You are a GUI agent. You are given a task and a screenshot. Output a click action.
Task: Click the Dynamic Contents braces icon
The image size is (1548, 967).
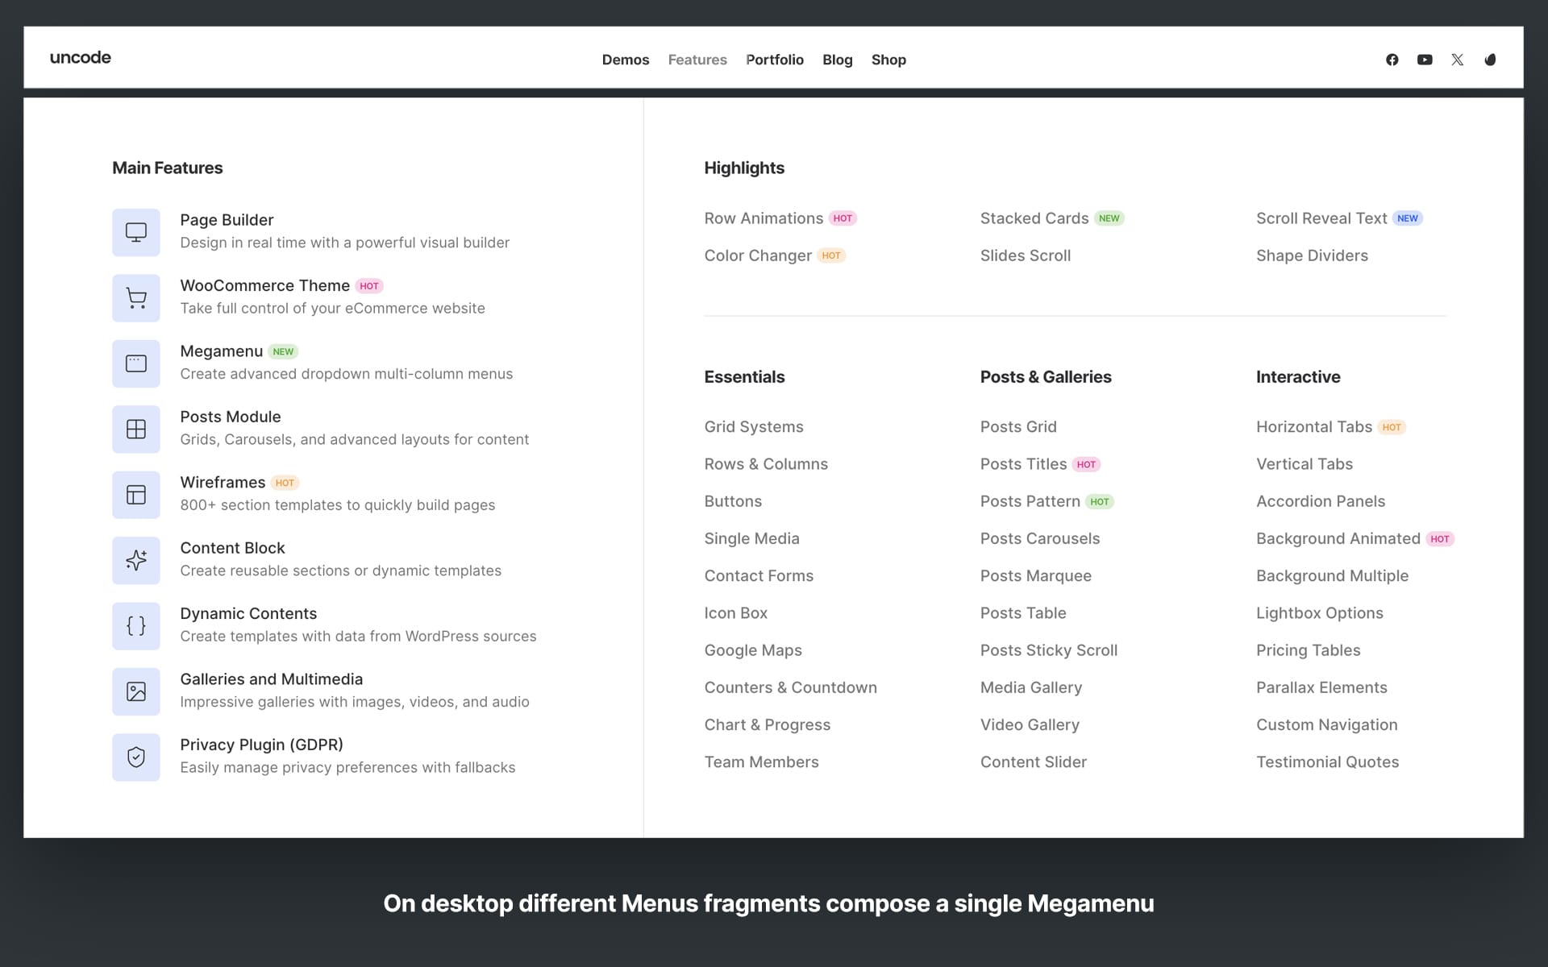pos(135,626)
